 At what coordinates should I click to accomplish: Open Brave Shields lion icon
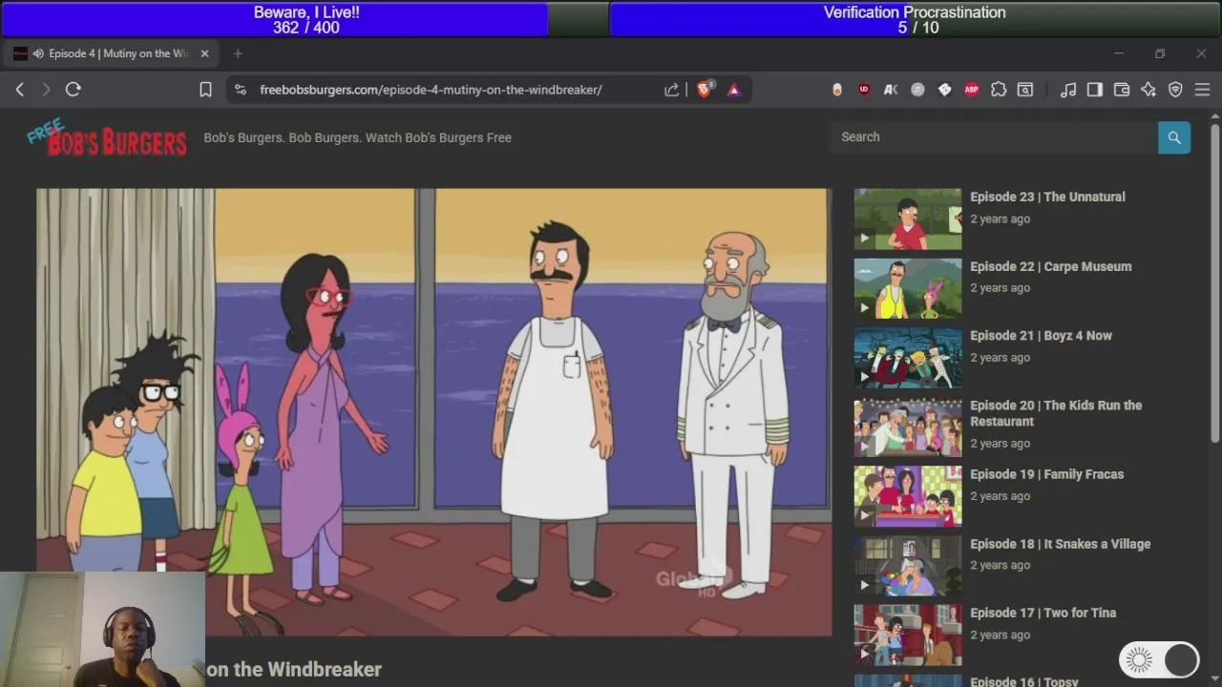(x=706, y=90)
